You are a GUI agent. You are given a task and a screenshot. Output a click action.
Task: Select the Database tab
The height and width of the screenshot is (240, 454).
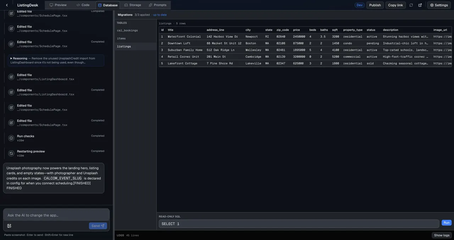pos(108,5)
